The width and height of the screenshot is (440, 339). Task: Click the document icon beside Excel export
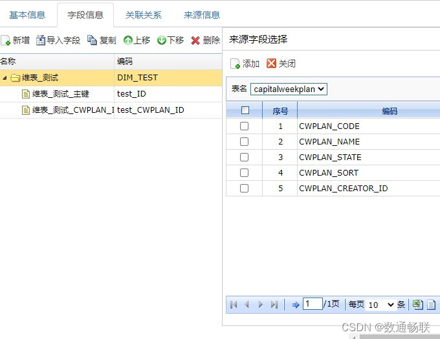pos(432,305)
